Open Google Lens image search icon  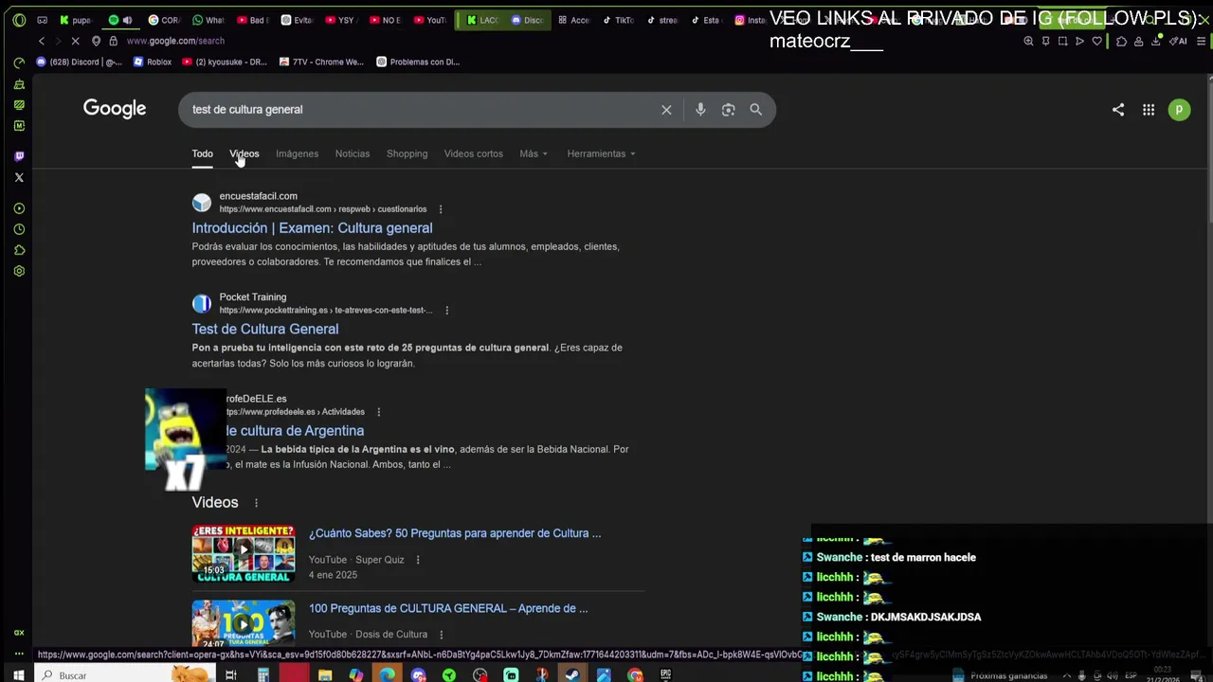pyautogui.click(x=728, y=110)
